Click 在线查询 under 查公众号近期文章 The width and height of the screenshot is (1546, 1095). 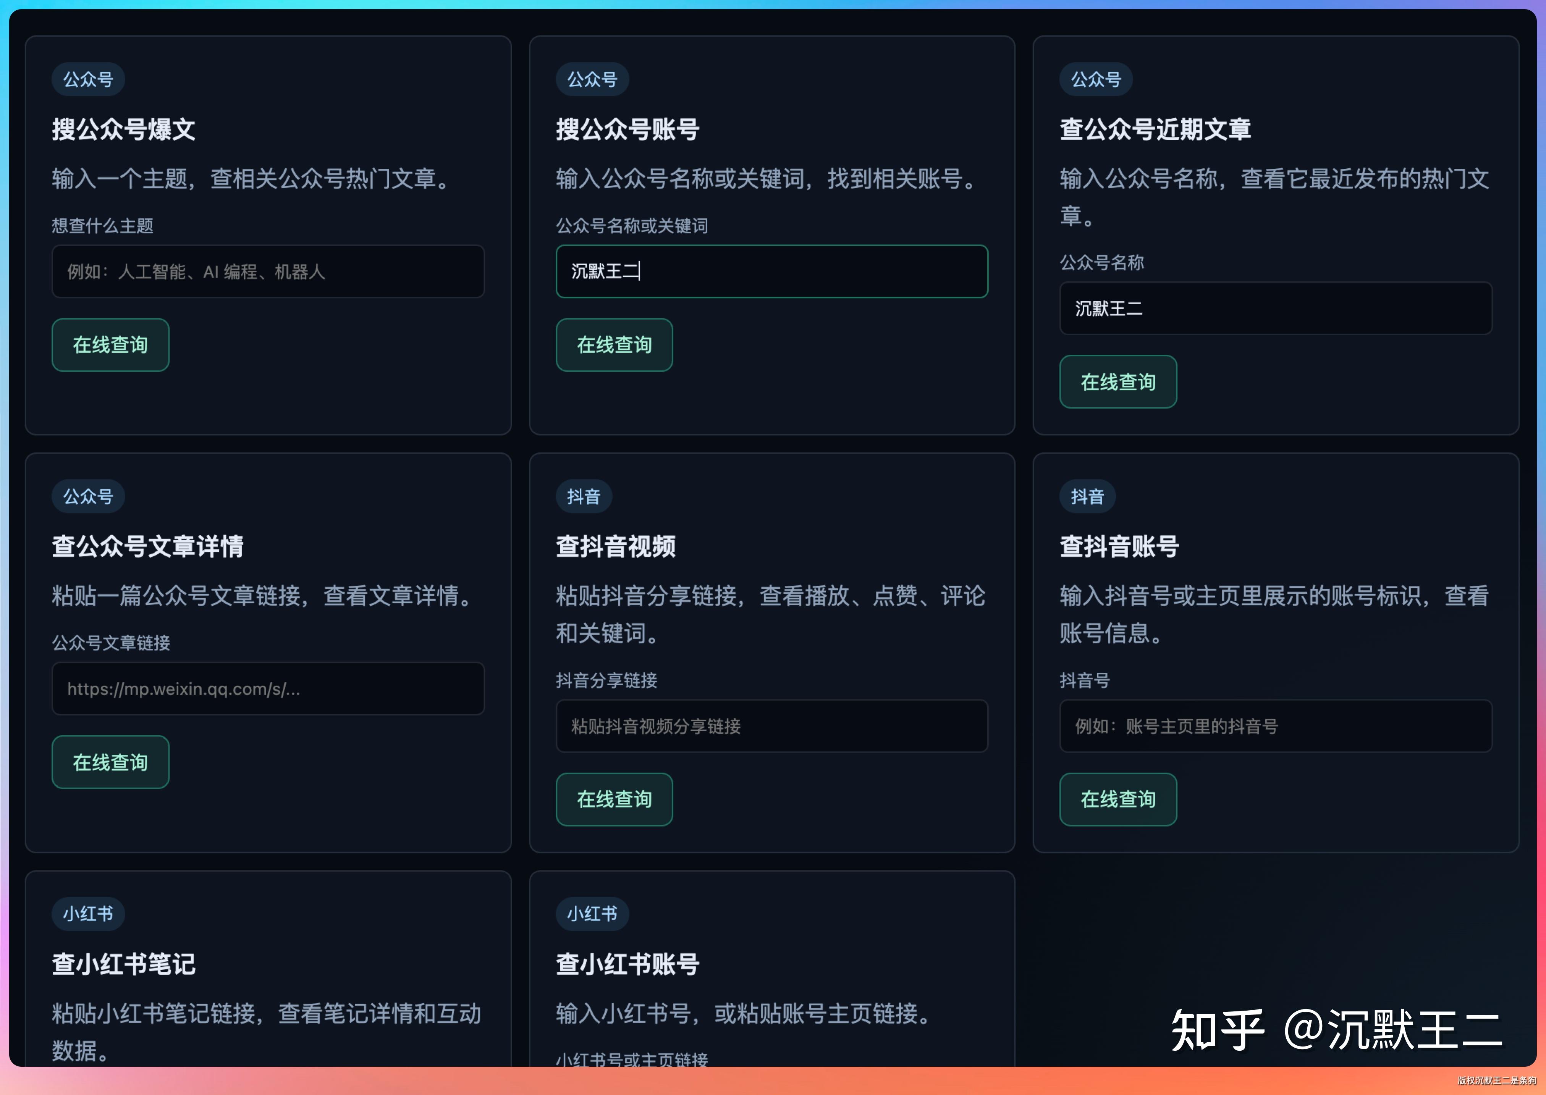pyautogui.click(x=1118, y=382)
